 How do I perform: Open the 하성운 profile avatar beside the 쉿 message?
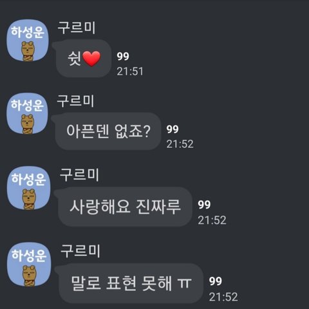(27, 40)
